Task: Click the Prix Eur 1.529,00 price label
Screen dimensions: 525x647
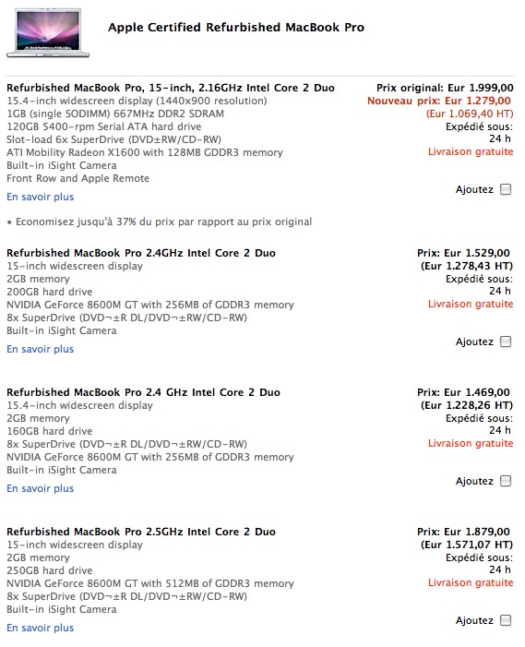Action: pyautogui.click(x=463, y=253)
